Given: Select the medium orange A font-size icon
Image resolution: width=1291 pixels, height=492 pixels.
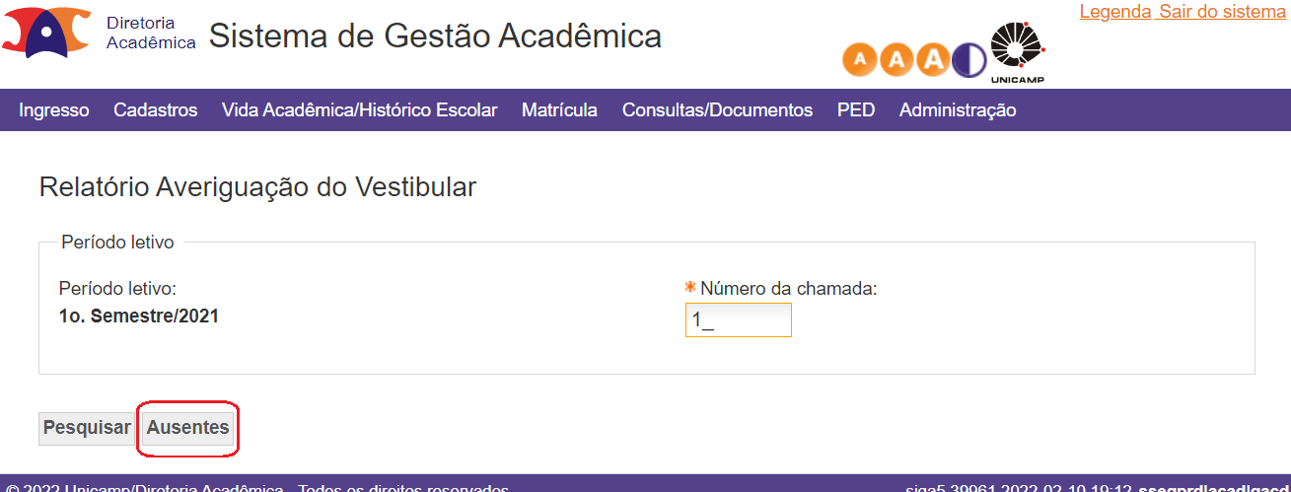Looking at the screenshot, I should [x=897, y=60].
